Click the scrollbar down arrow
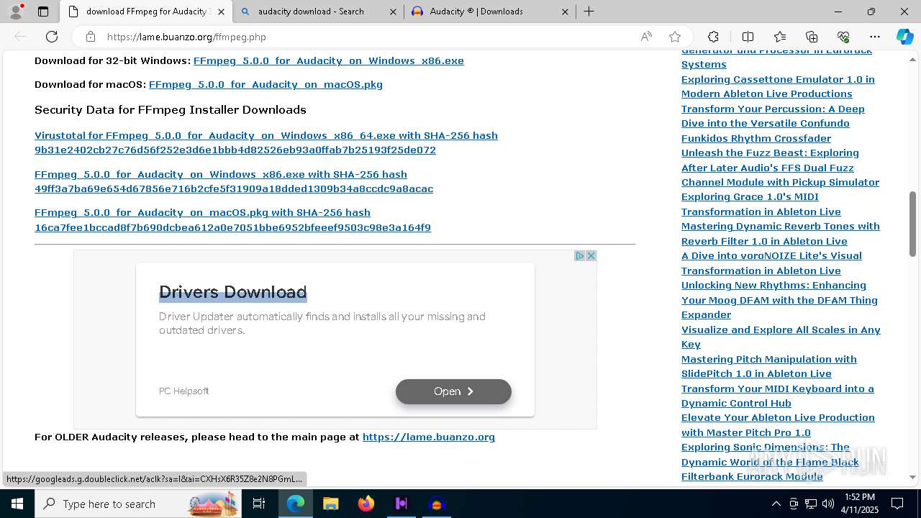 [x=912, y=477]
